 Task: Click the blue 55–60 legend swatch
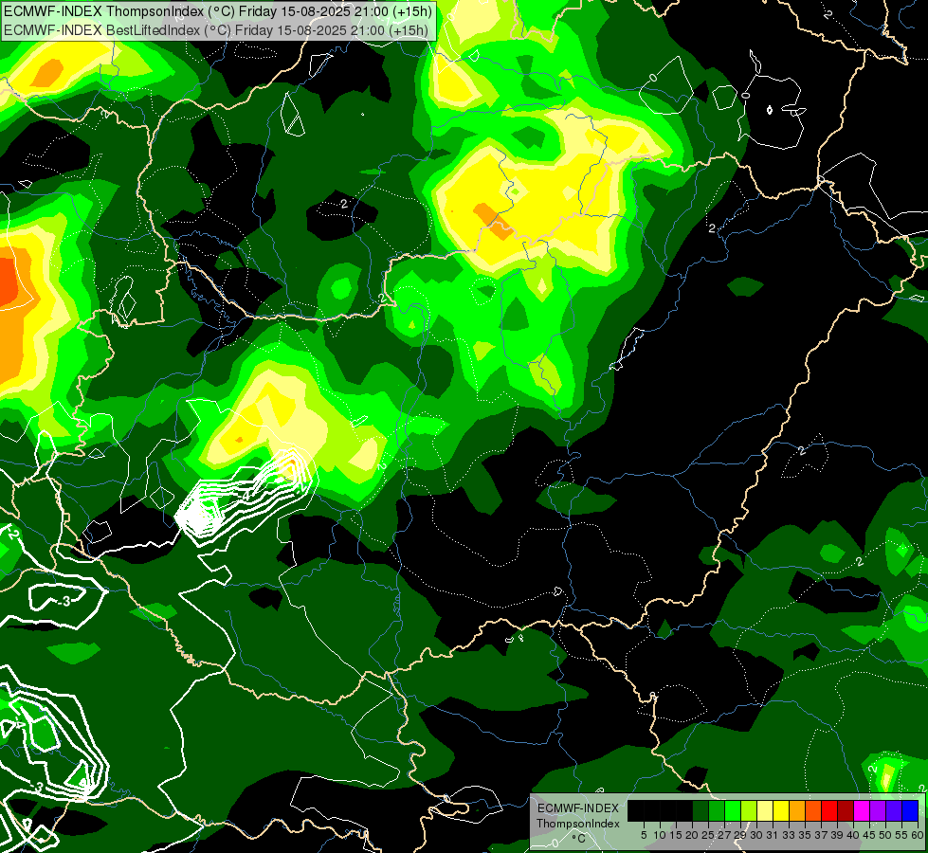tap(910, 811)
